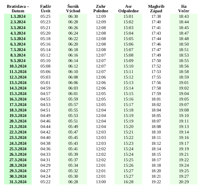Click Šurúk time 06:03 on 14.3.2024
198x189 pixels.
(x=73, y=88)
